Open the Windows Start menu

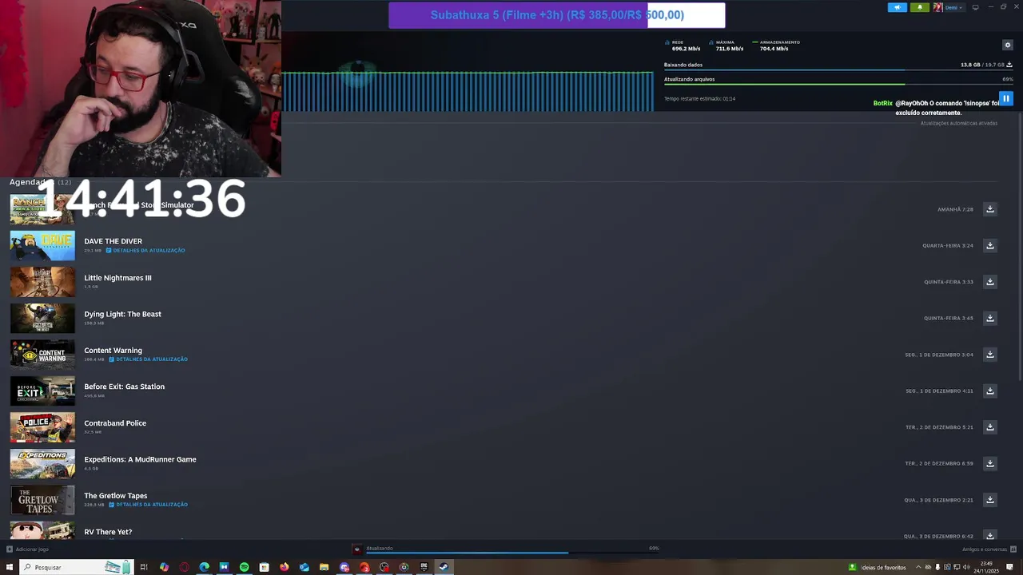pos(10,567)
